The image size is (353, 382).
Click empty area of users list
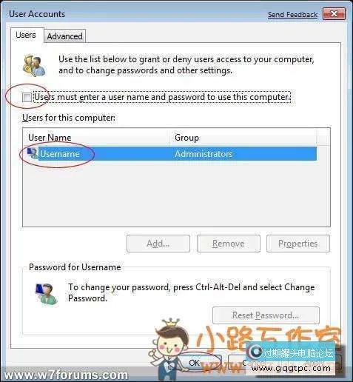(176, 194)
